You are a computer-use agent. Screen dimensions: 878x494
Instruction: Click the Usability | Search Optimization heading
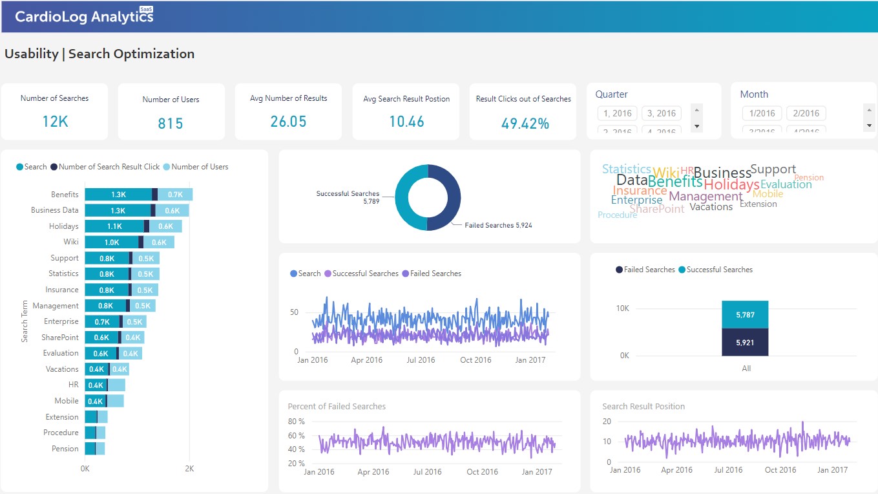tap(99, 54)
